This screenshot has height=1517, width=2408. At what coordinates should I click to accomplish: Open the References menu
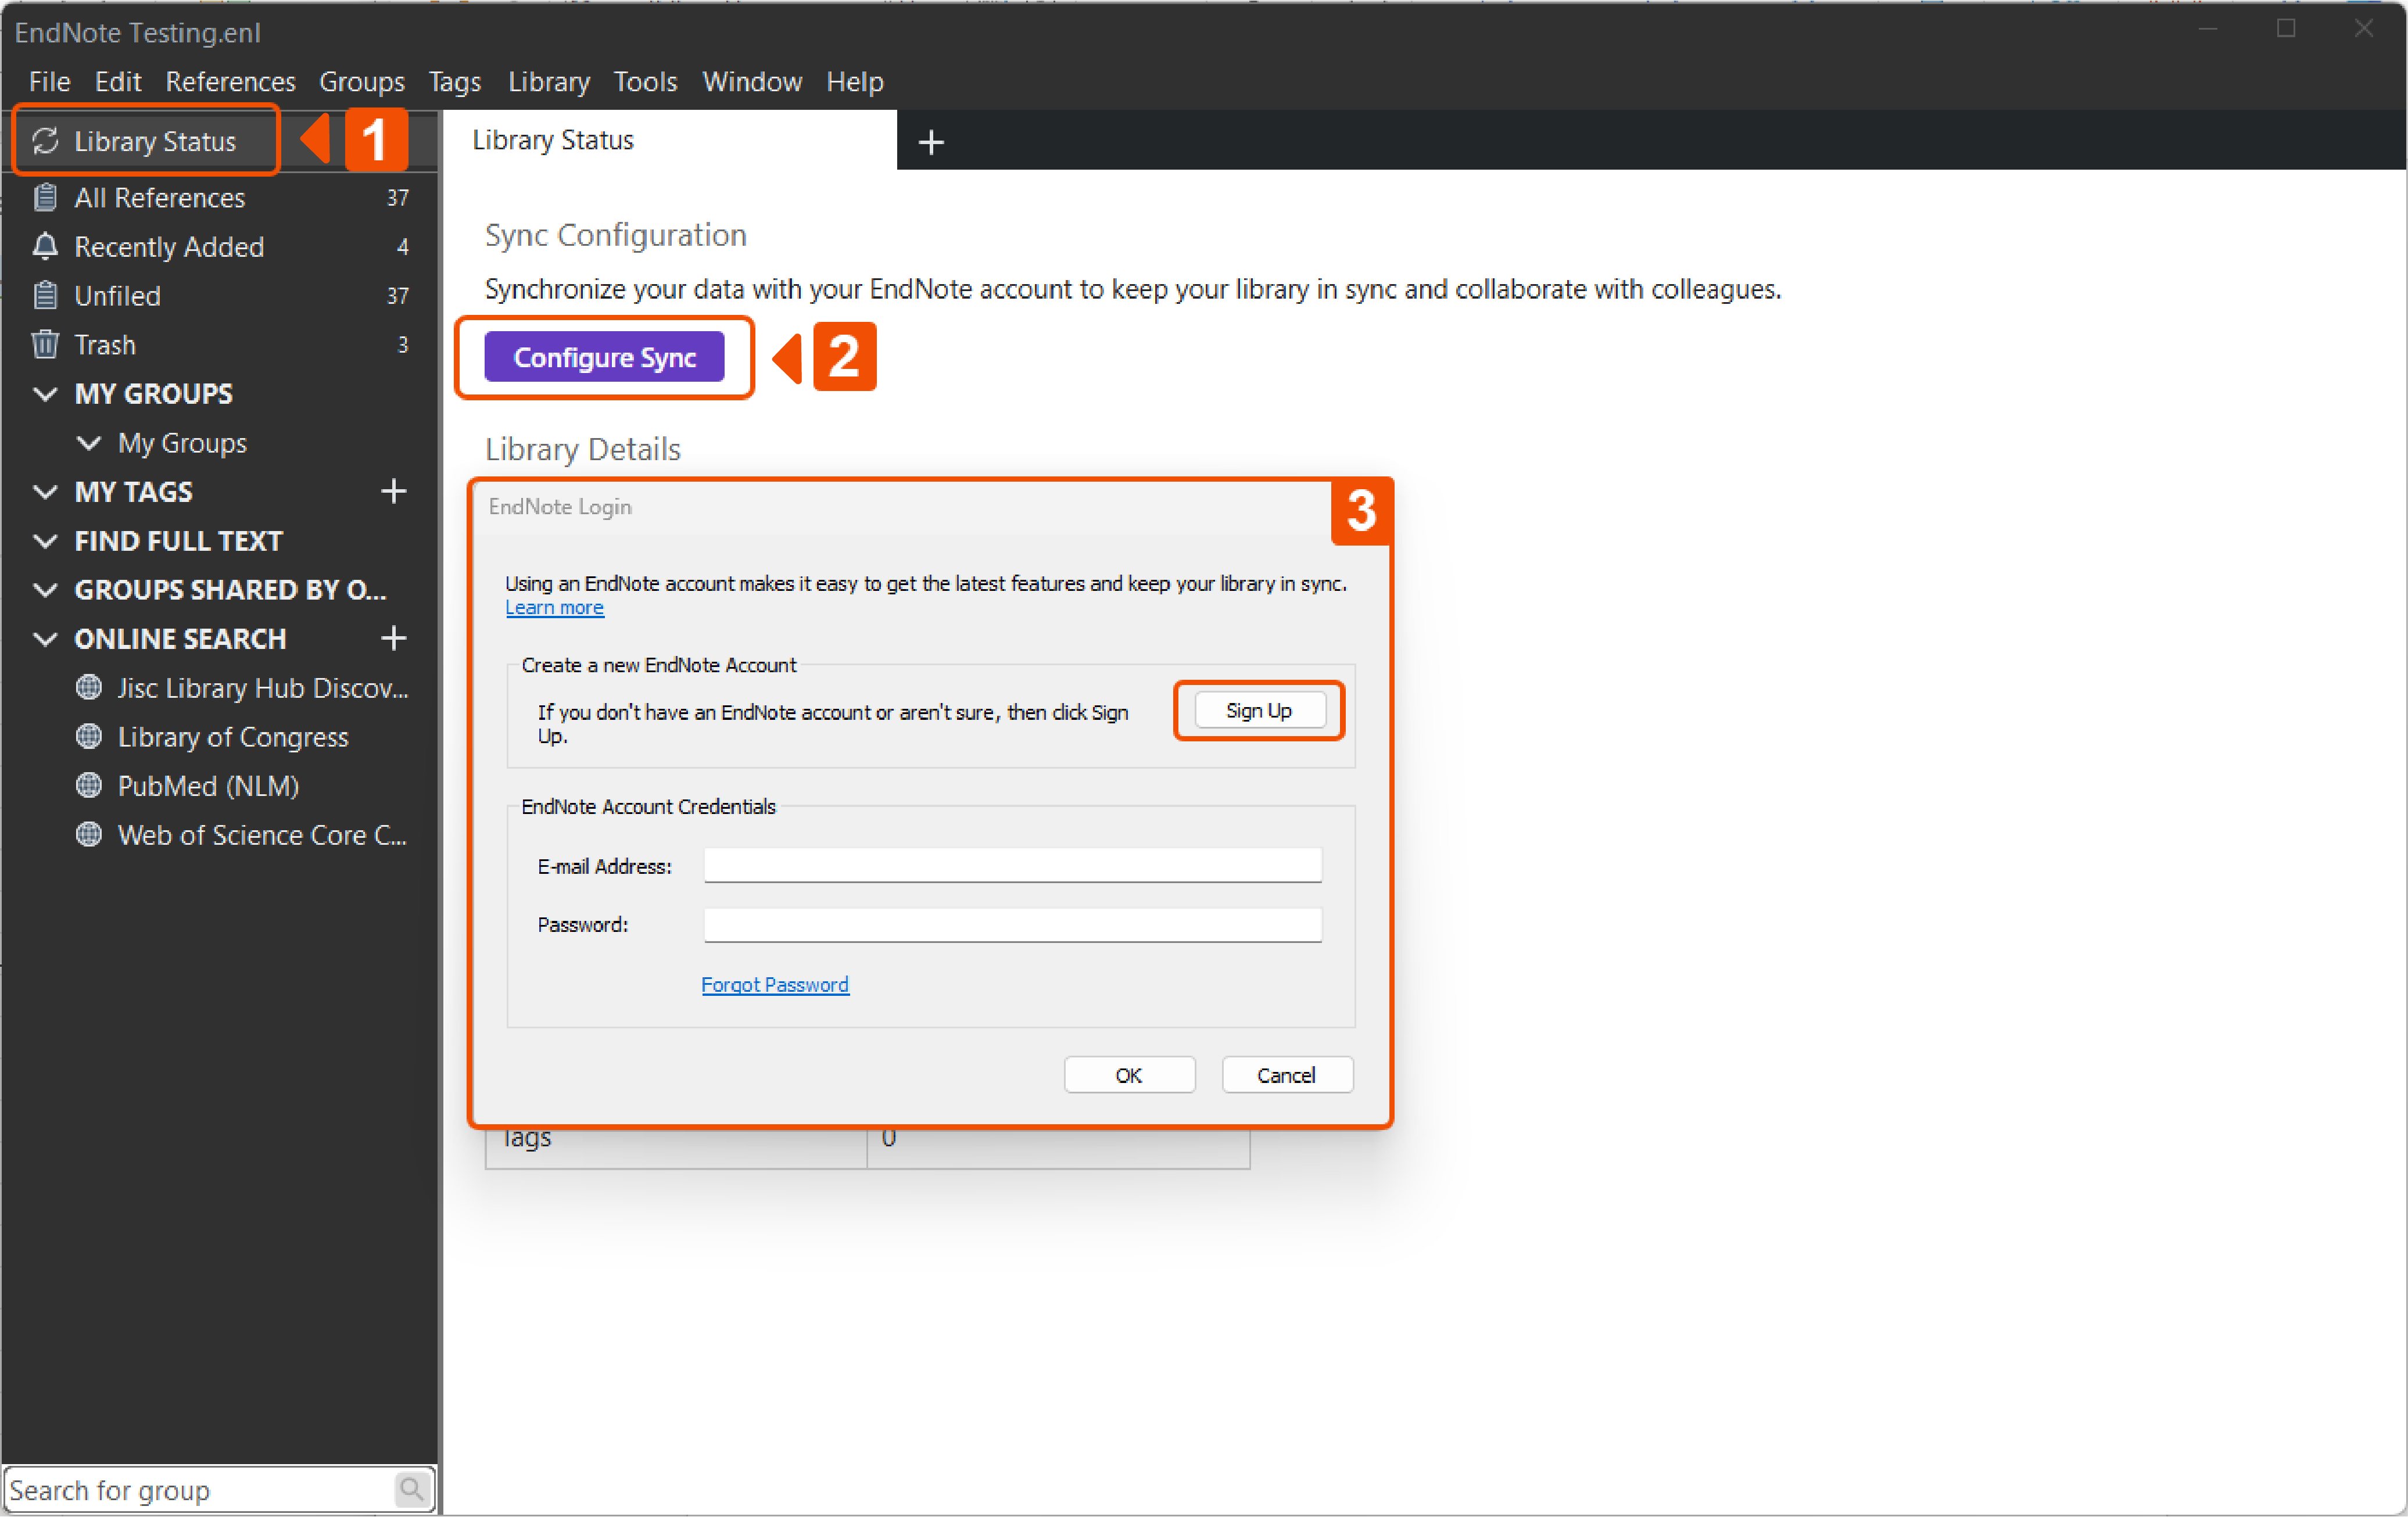click(230, 81)
